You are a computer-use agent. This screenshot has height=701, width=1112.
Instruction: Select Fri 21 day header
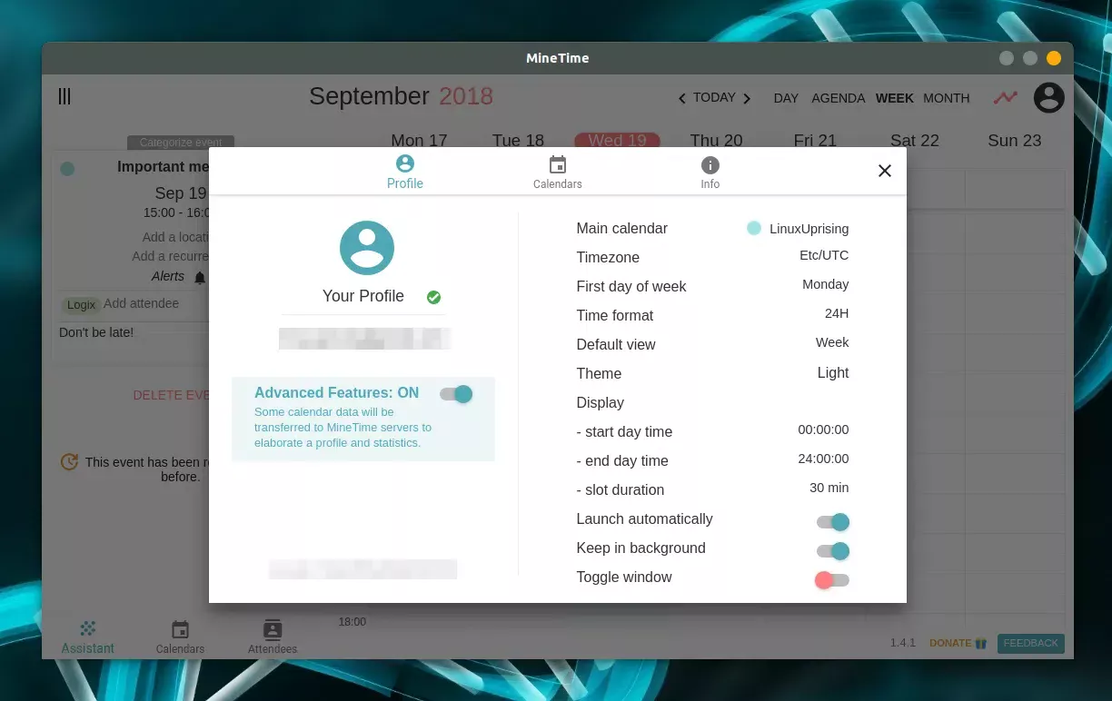815,141
